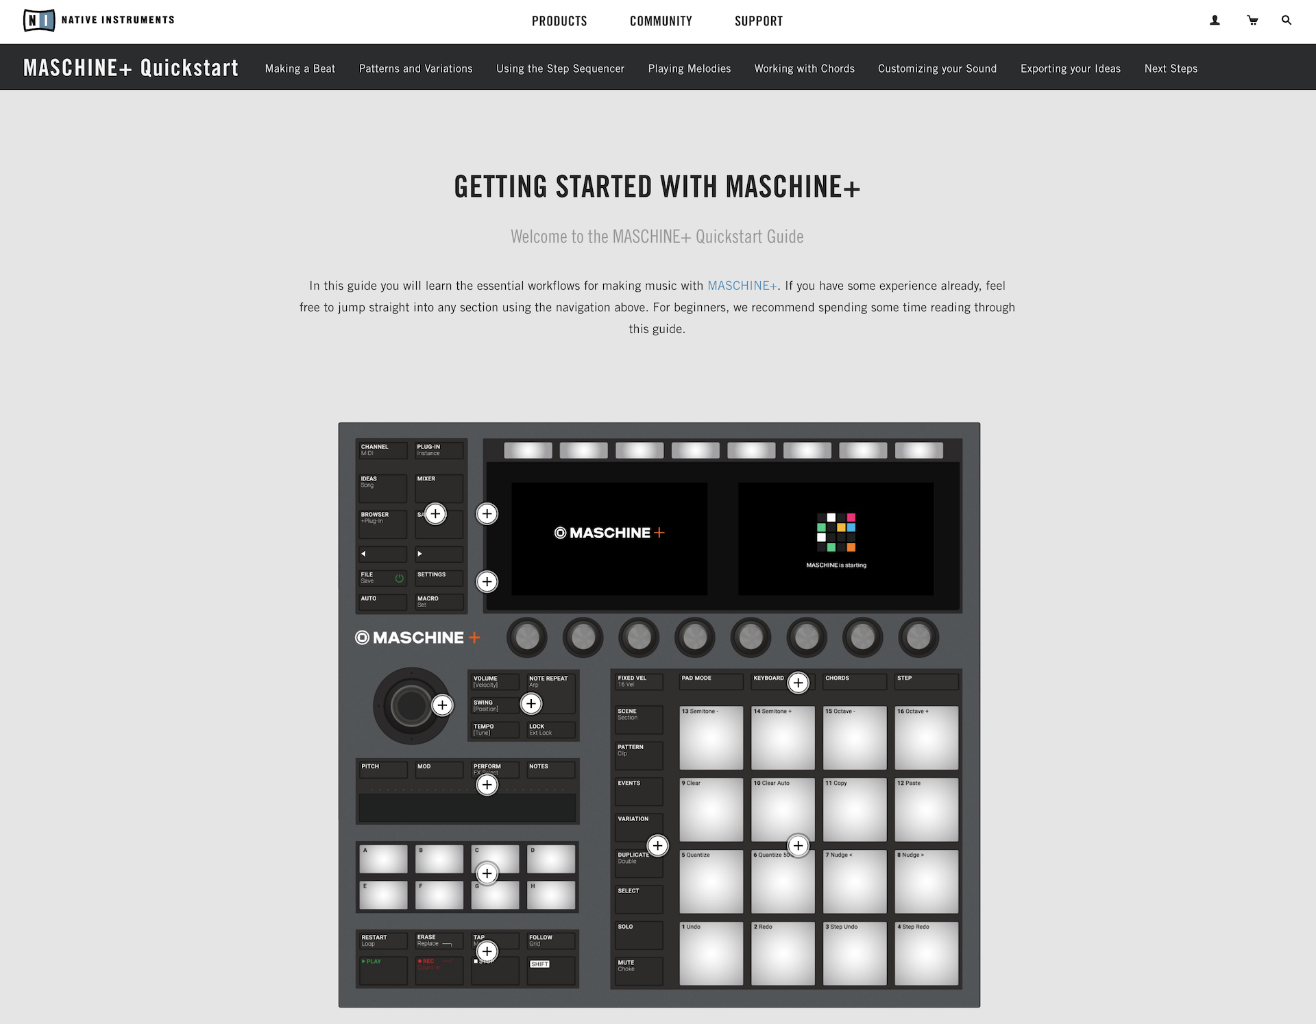Open plus hotspot on the button right of BROWSER

435,513
